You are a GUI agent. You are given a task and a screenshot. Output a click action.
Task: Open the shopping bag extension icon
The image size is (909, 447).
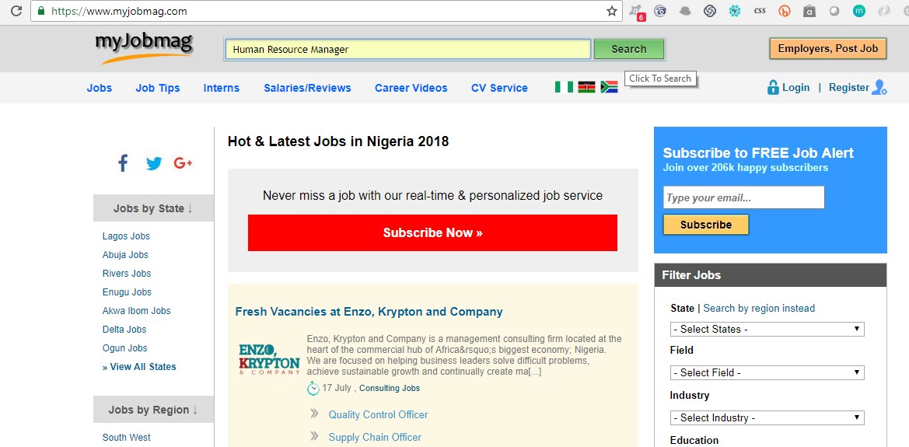809,10
